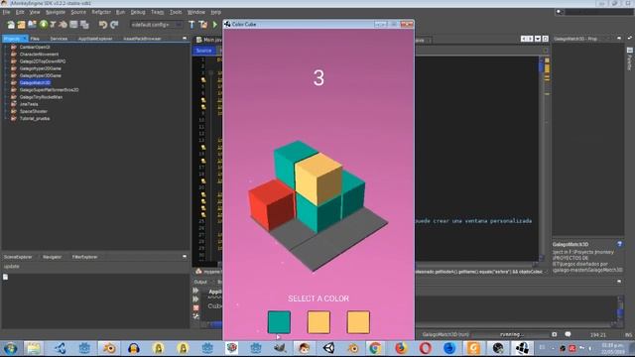
Task: Pick the rightmost yellow color swatch
Action: pyautogui.click(x=358, y=322)
